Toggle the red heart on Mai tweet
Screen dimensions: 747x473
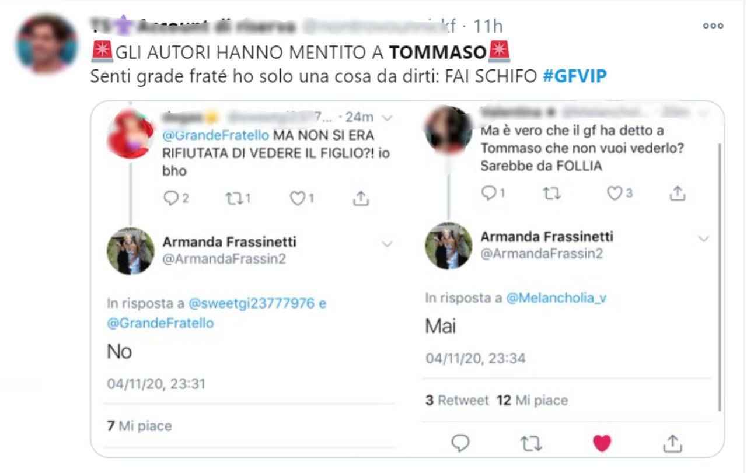pos(602,443)
